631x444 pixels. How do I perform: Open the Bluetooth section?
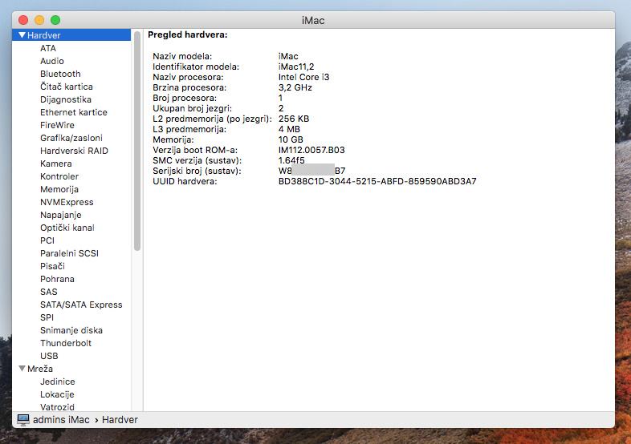60,74
